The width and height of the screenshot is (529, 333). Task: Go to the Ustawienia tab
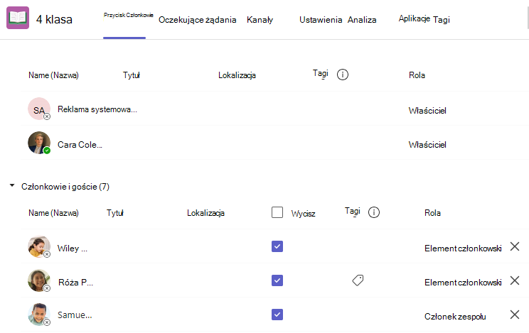click(x=321, y=20)
